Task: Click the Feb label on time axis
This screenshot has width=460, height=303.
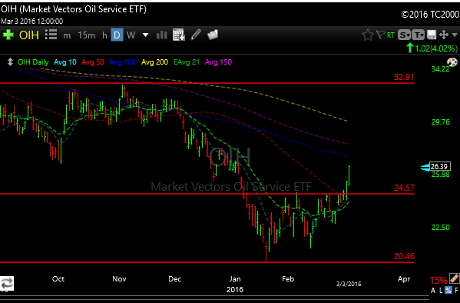Action: (x=288, y=279)
